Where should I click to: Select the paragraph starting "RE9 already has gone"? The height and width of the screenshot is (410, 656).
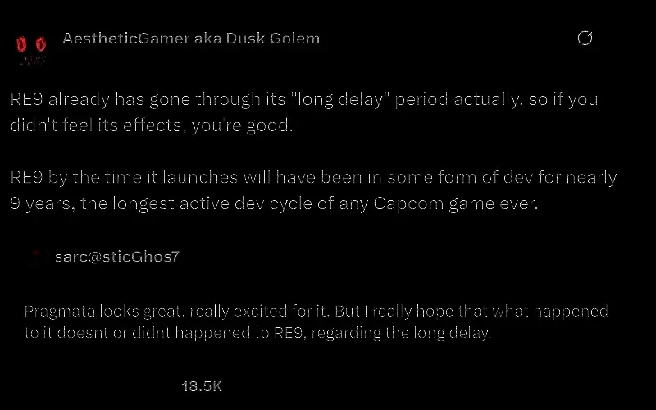[x=303, y=113]
